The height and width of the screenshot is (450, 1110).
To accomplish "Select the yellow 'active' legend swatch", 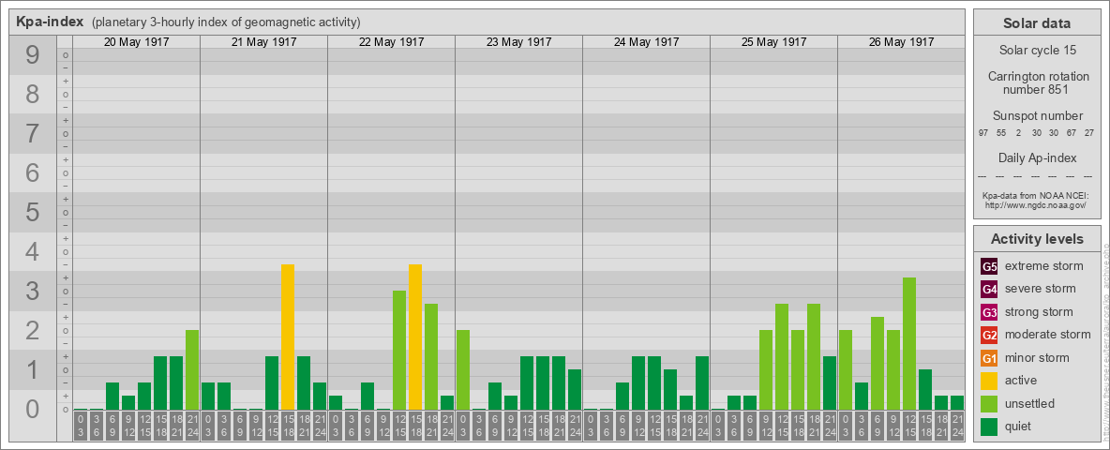I will coord(989,381).
